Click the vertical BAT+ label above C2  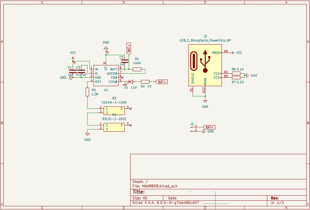tap(129, 48)
